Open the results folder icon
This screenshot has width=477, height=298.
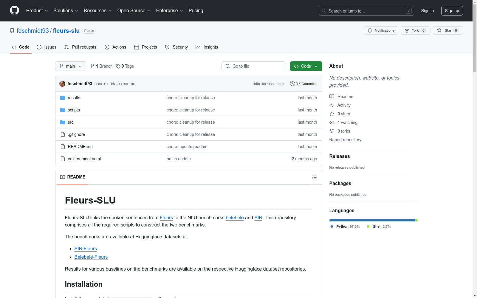pyautogui.click(x=63, y=98)
